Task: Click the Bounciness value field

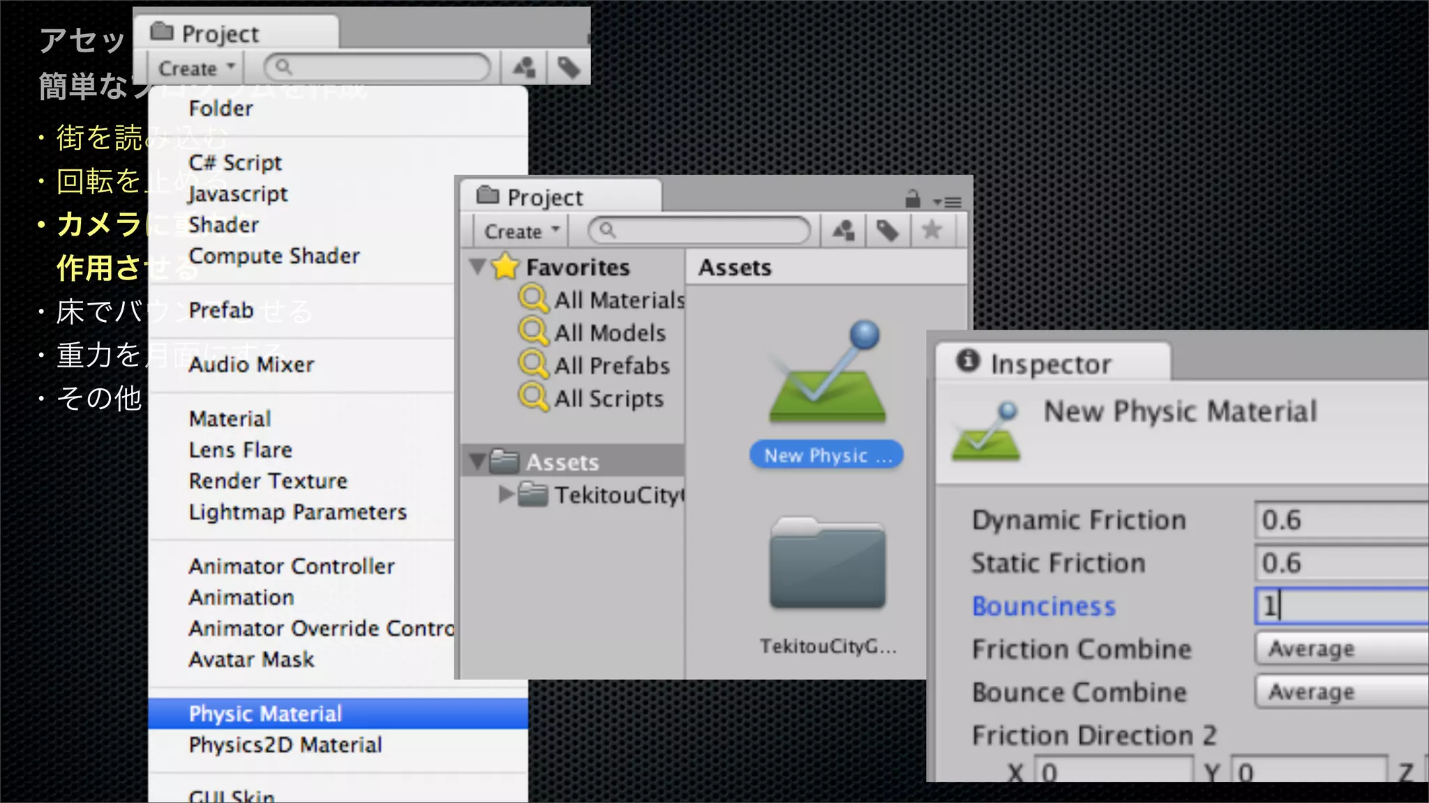Action: pos(1340,606)
